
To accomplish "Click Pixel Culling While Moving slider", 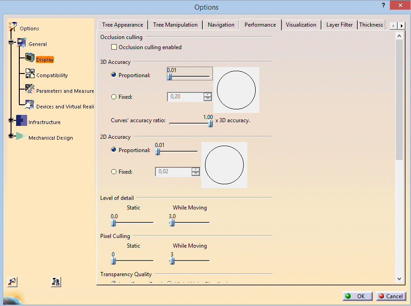I will 189,261.
